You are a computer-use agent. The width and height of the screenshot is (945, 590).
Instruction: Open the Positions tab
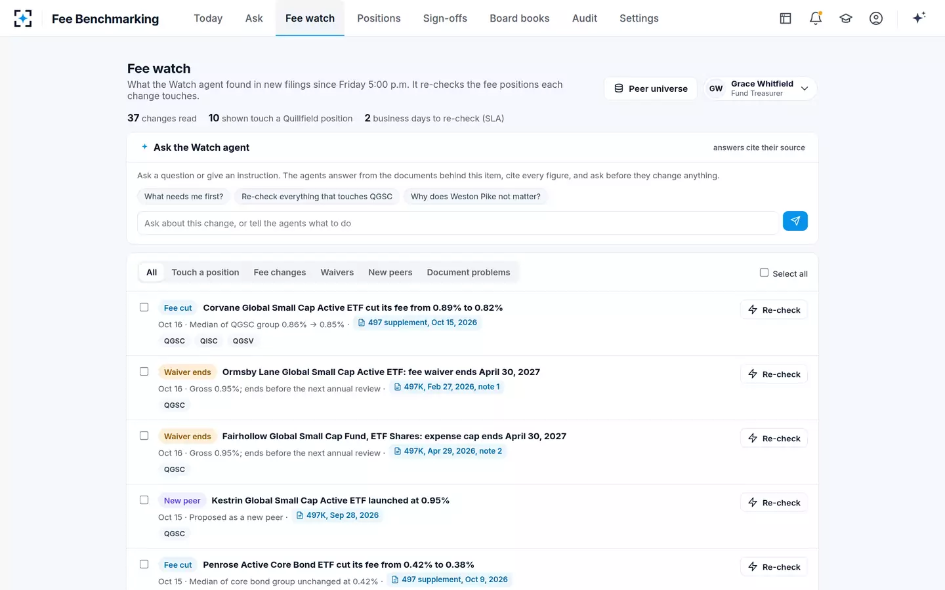[379, 18]
